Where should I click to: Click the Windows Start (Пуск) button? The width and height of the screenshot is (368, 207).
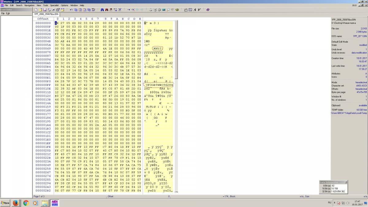pos(5,203)
